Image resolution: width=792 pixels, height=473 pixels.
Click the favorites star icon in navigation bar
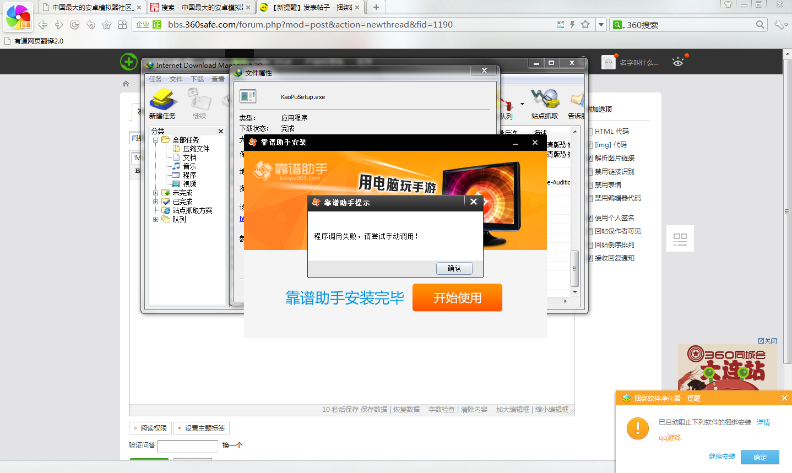point(107,25)
